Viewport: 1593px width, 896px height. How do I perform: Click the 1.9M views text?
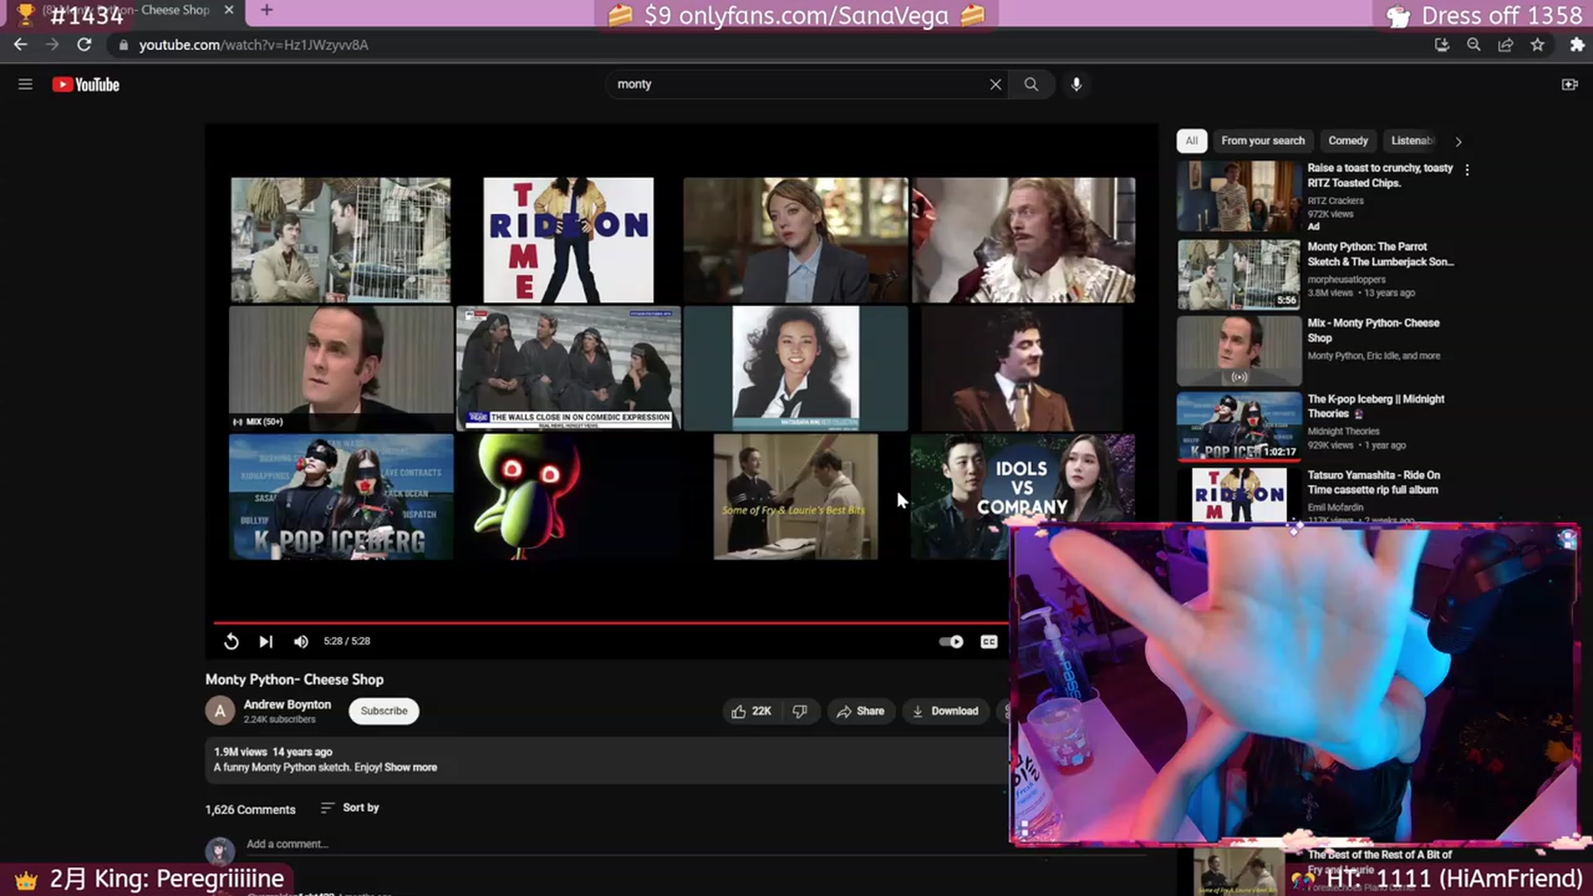pyautogui.click(x=241, y=752)
